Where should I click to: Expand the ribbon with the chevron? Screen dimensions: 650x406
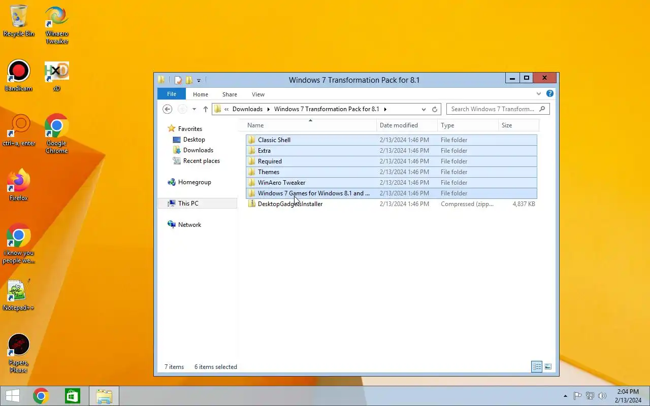pyautogui.click(x=539, y=93)
